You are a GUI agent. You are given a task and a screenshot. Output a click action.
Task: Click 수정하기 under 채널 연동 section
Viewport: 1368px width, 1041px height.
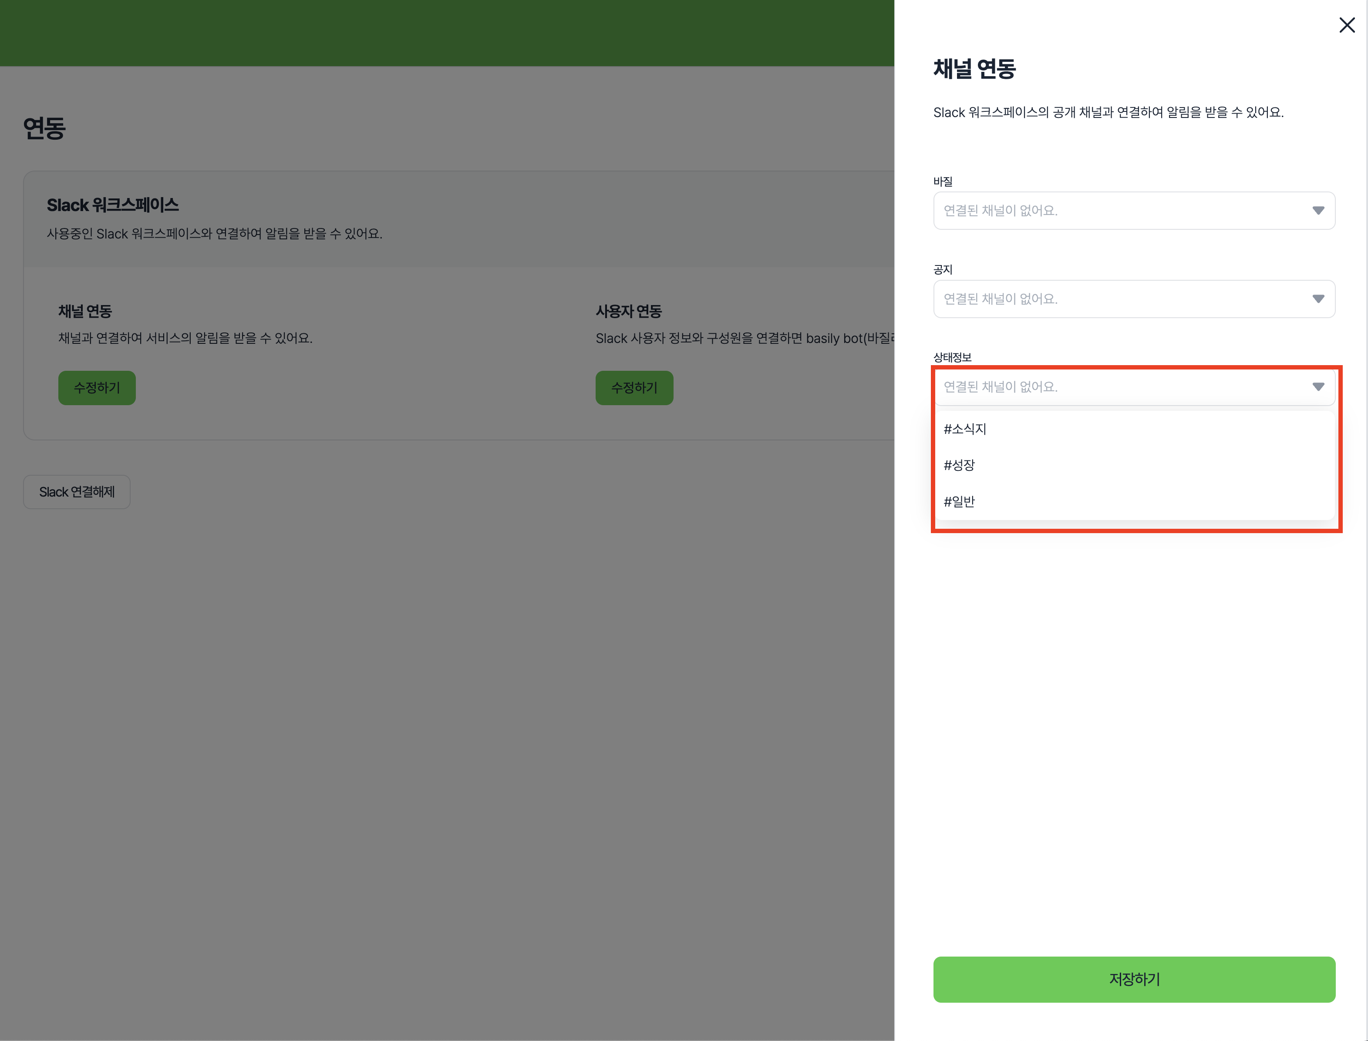[97, 388]
